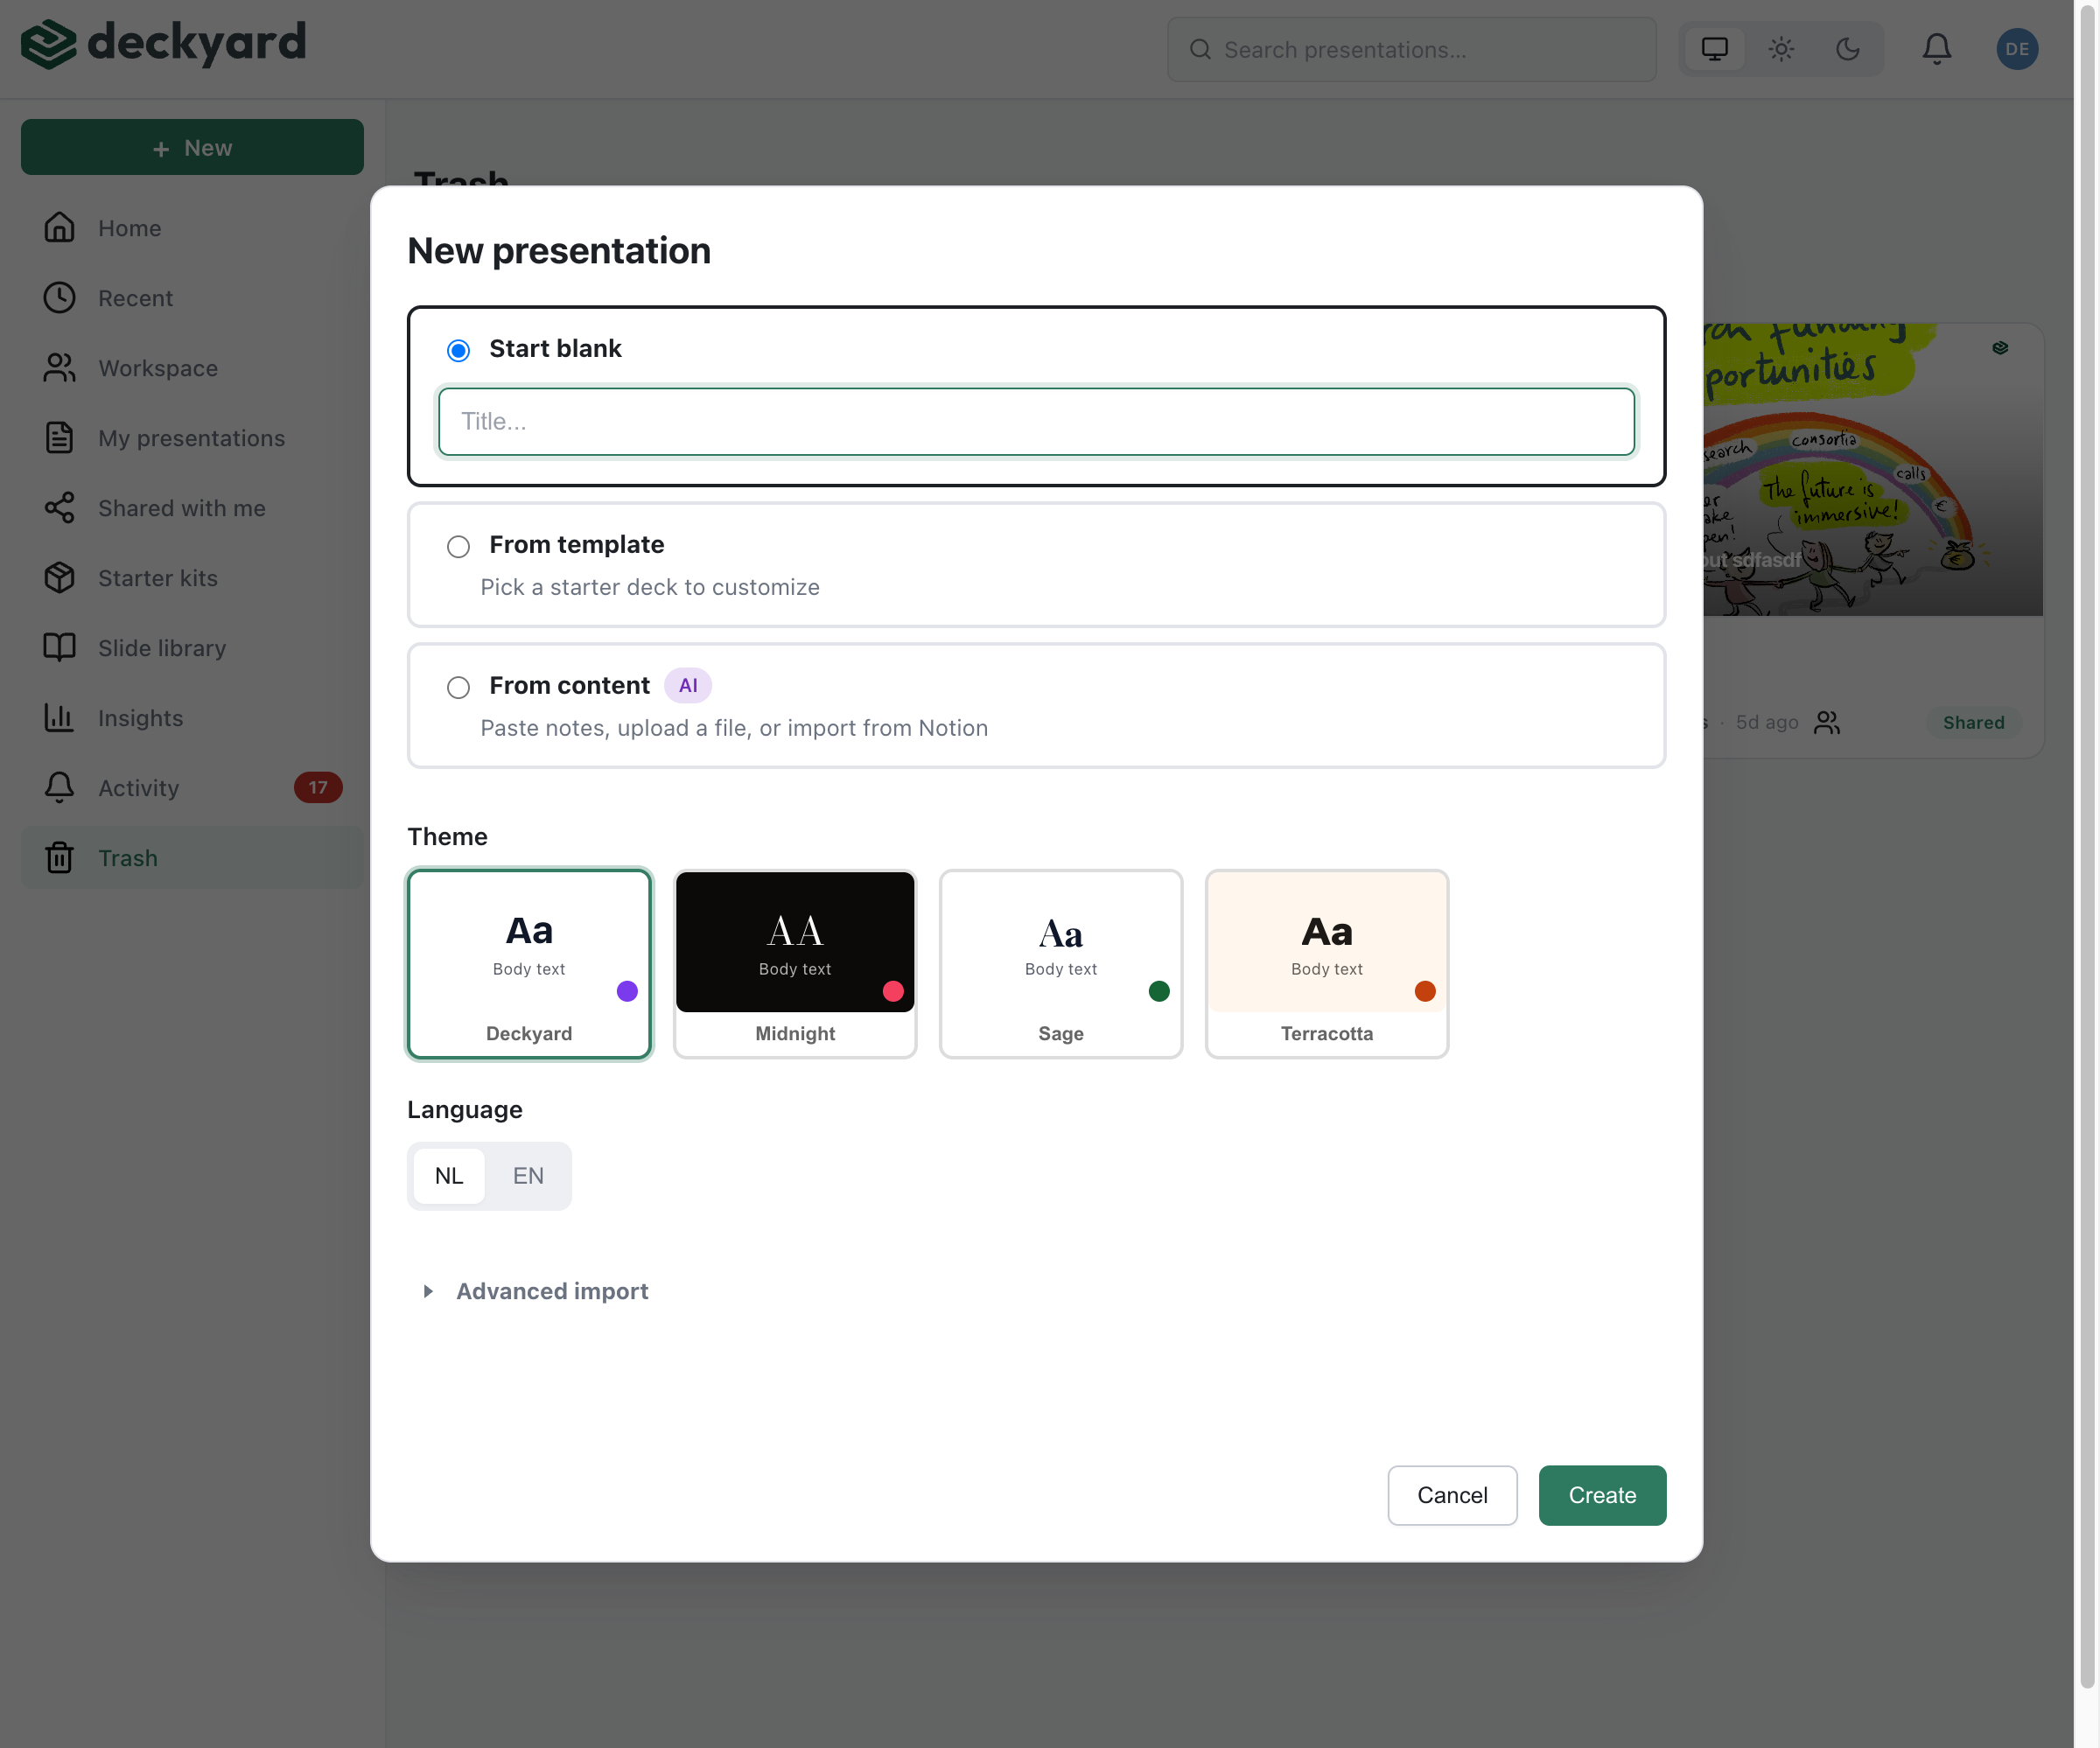This screenshot has height=1748, width=2100.
Task: Click the Home sidebar icon
Action: click(59, 228)
